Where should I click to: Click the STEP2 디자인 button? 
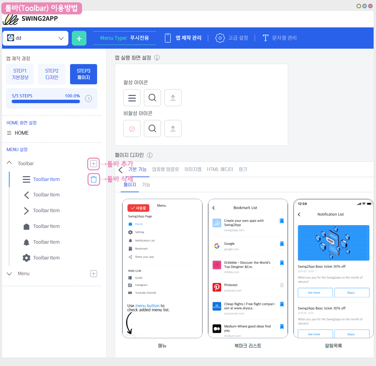pyautogui.click(x=52, y=74)
